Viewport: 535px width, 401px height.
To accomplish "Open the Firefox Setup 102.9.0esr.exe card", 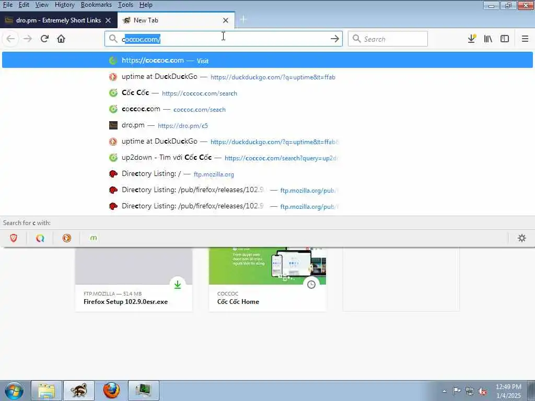I will pyautogui.click(x=133, y=280).
